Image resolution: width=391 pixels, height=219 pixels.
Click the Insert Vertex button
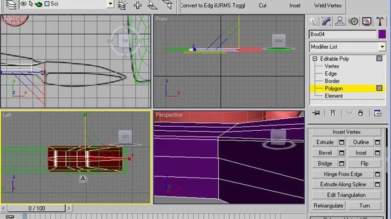pos(346,132)
